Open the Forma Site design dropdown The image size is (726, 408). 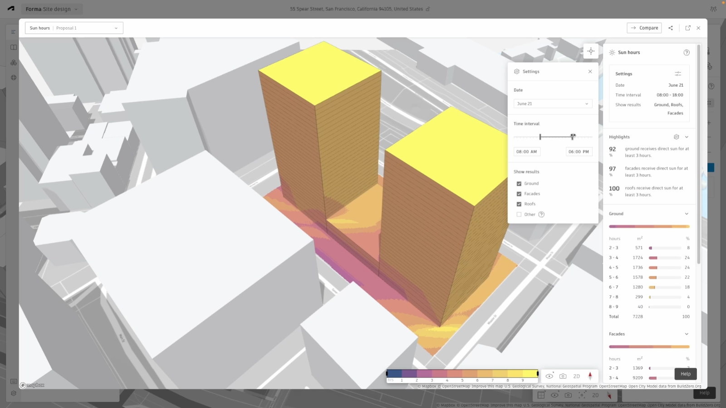pos(51,9)
